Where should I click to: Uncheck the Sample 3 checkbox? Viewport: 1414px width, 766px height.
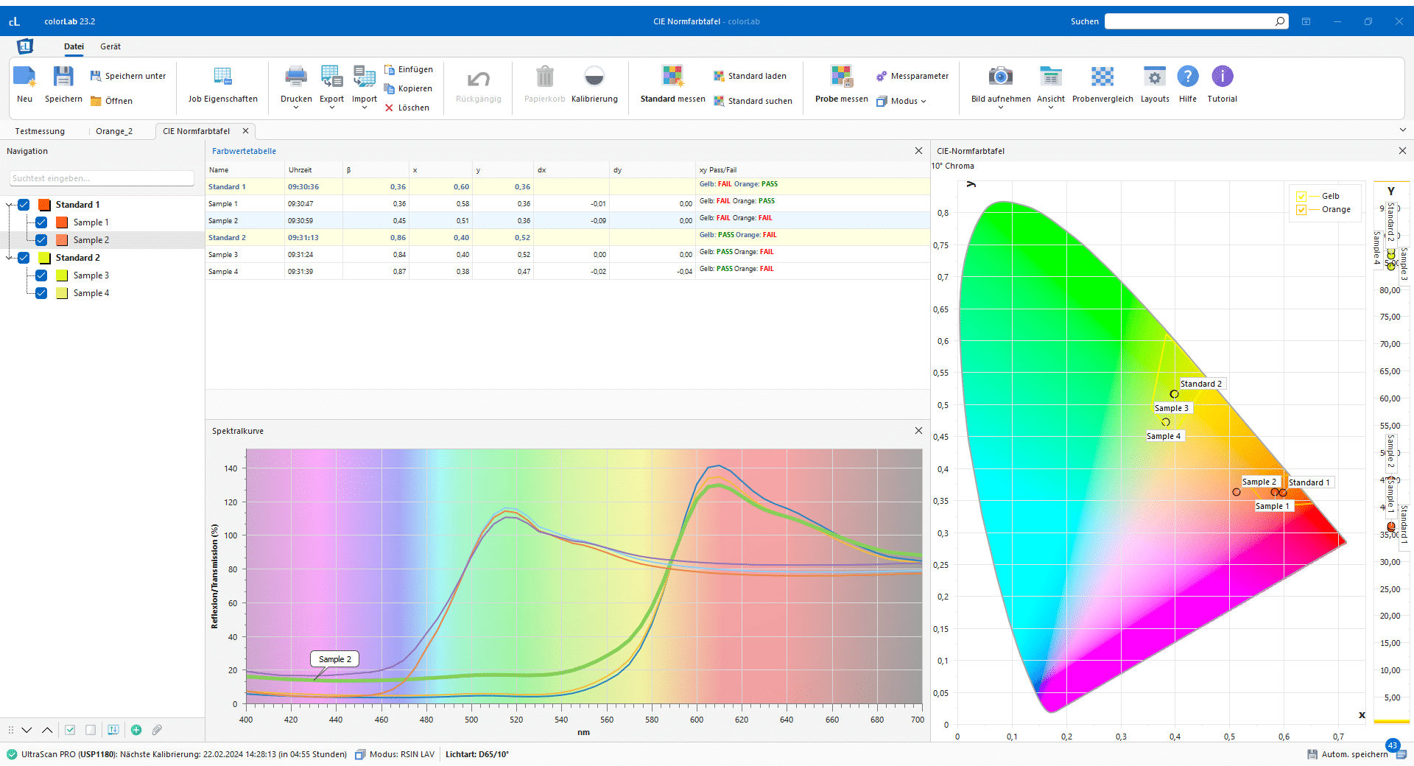(41, 275)
